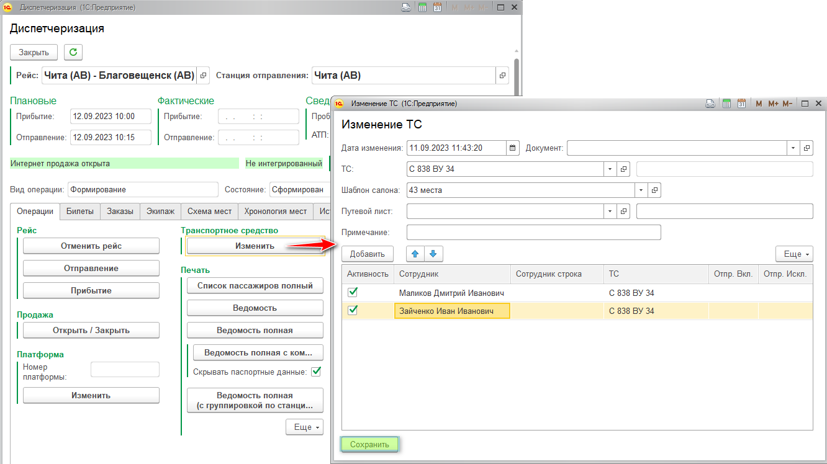Open calendar picker for Дата изменения
827x464 pixels.
pyautogui.click(x=512, y=148)
